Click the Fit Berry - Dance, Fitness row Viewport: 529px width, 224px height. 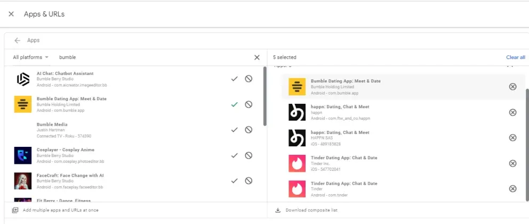[135, 200]
